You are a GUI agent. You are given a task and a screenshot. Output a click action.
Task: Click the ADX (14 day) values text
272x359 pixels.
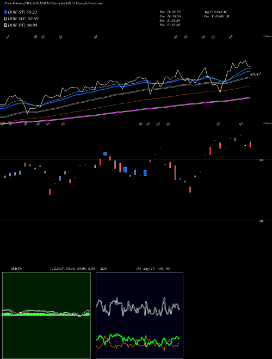[153, 269]
